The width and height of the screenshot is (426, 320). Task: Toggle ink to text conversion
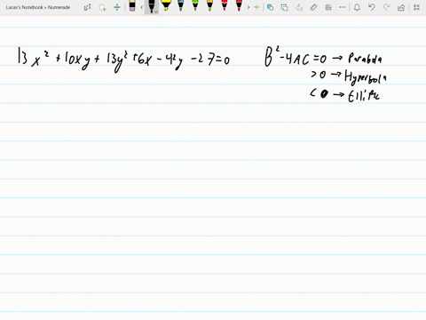(299, 7)
